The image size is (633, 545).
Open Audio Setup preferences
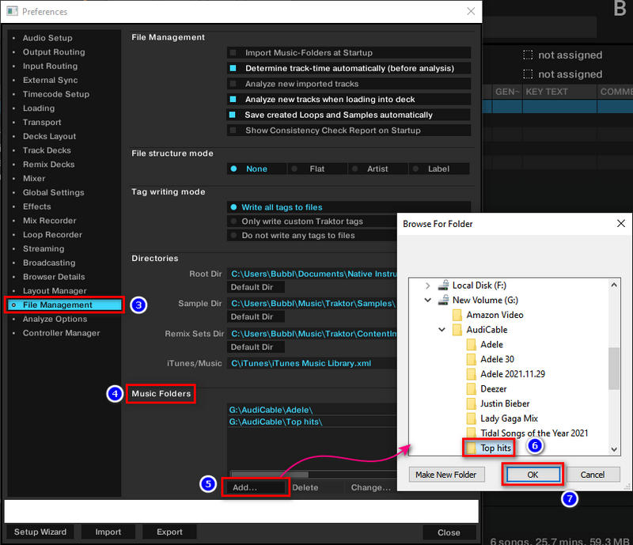click(47, 38)
